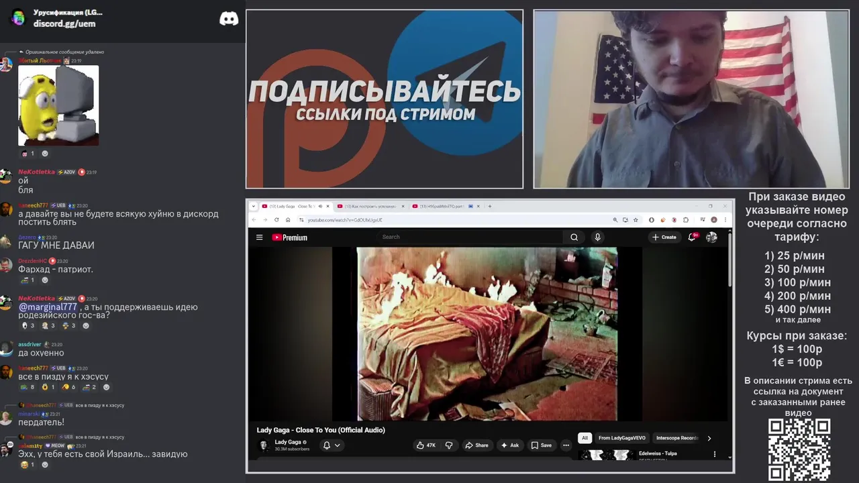
Task: Switch to the 'Как построить' browser tab
Action: [x=370, y=206]
